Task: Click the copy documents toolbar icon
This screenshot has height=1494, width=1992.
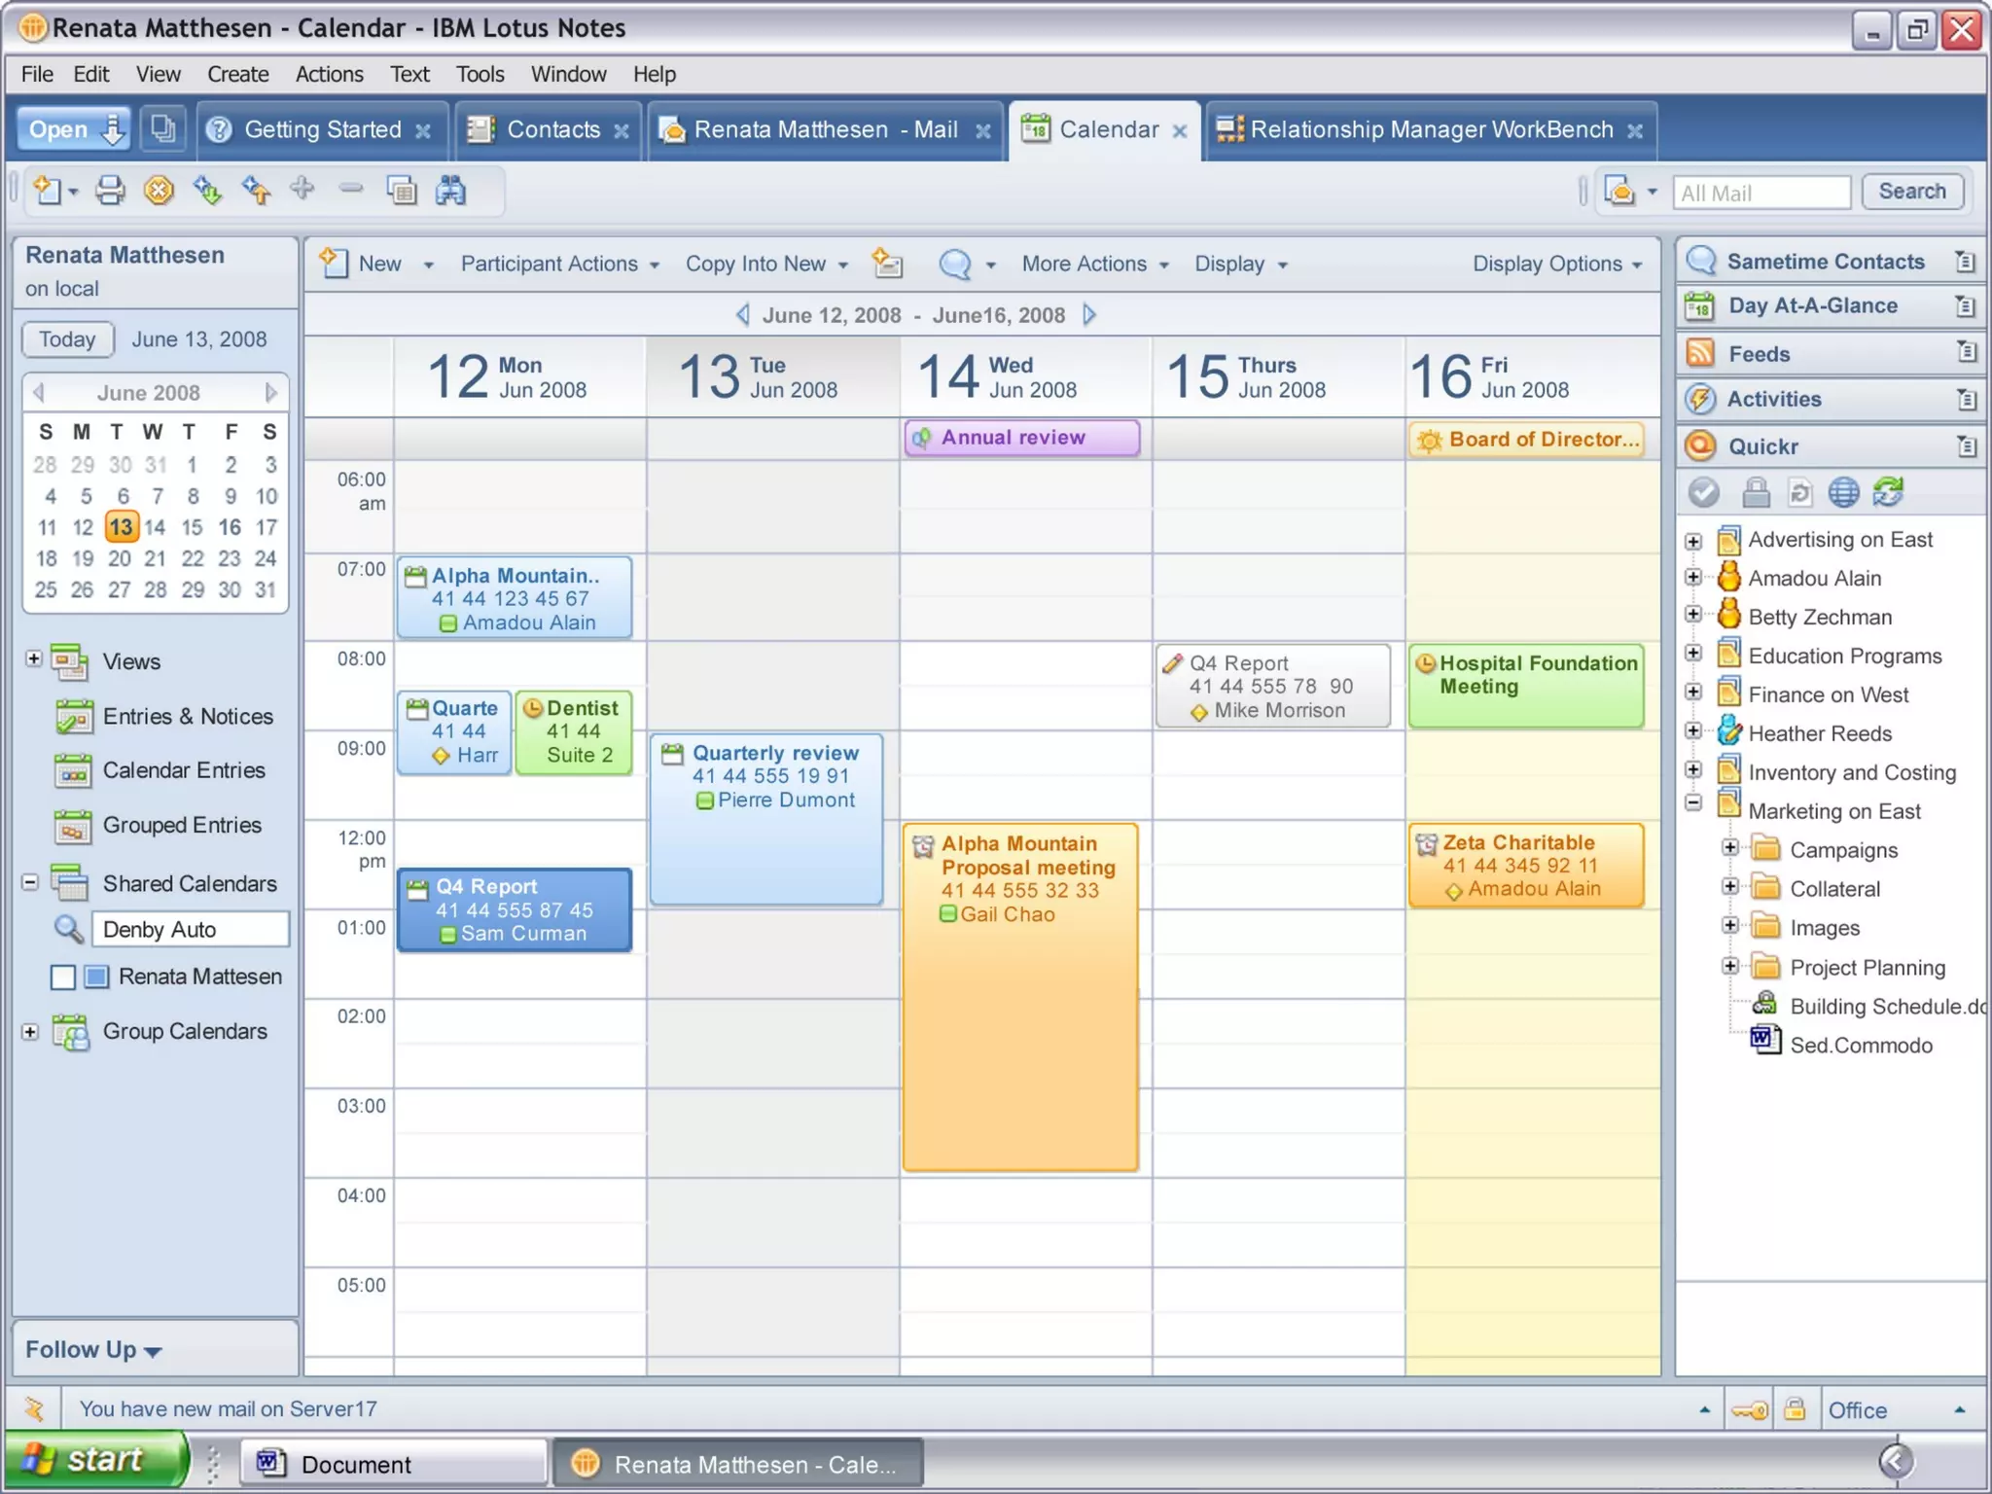Action: pos(401,190)
